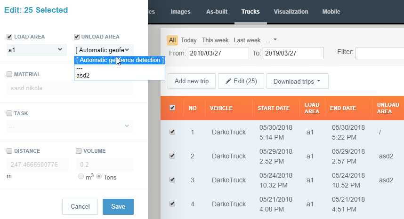This screenshot has height=219, width=404.
Task: Sort by the END DATE column header
Action: tap(343, 108)
